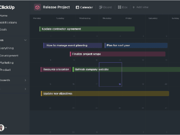Select the Marketing space

(7, 63)
